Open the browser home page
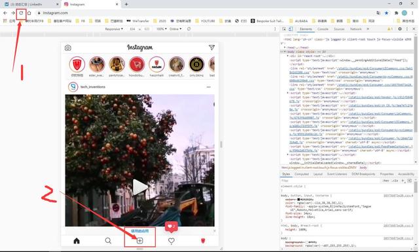Image resolution: width=419 pixels, height=252 pixels. (x=29, y=13)
